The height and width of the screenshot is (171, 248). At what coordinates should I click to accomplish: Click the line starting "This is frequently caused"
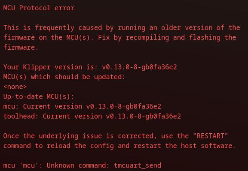(122, 27)
